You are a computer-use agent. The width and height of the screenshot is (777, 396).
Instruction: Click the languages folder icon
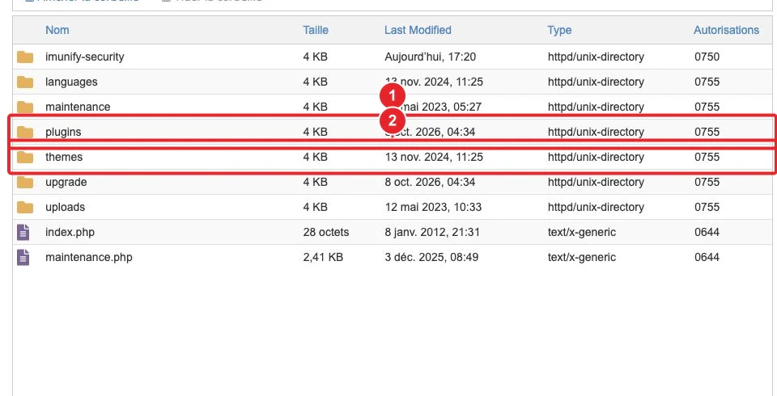25,82
